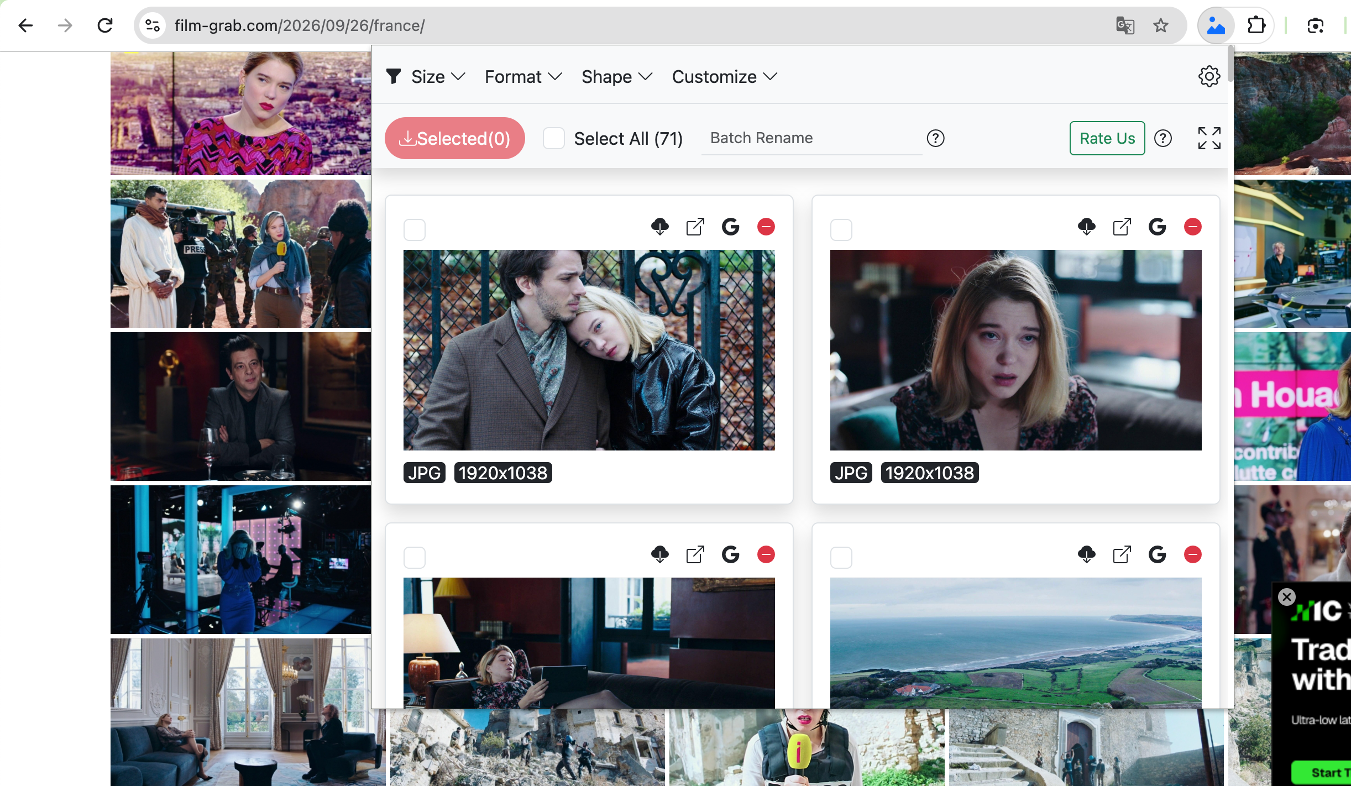Download the woman on sofa image
The height and width of the screenshot is (786, 1351).
click(660, 554)
